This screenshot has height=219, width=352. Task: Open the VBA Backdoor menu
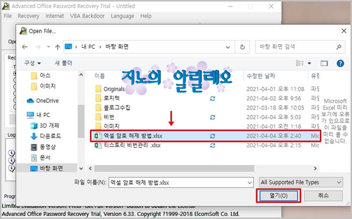87,16
